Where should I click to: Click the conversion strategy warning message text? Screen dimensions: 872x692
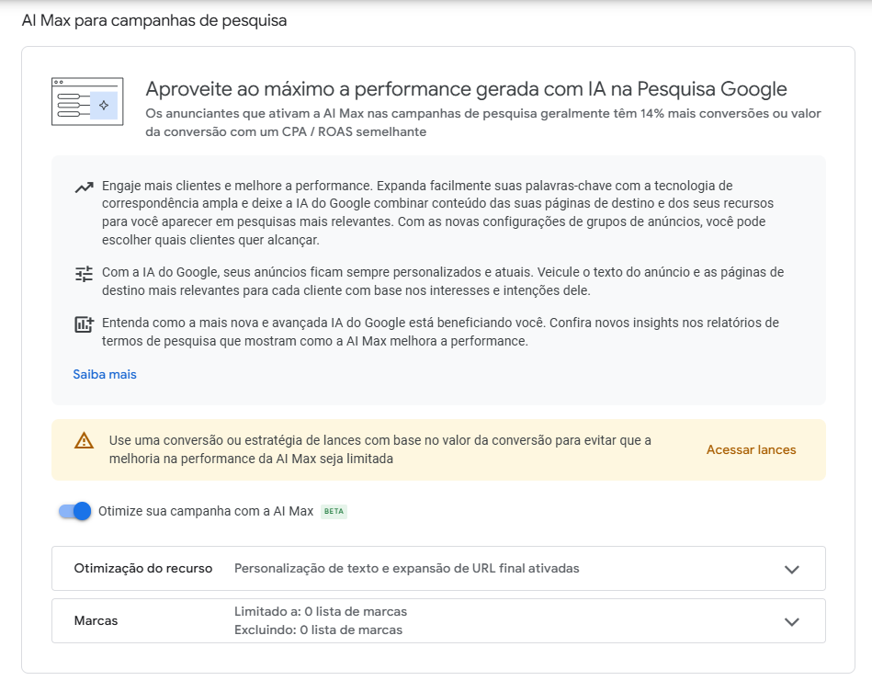coord(379,449)
